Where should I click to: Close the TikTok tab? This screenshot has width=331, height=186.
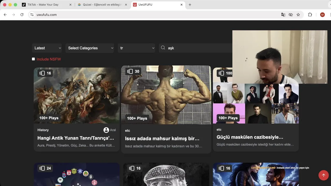70,5
